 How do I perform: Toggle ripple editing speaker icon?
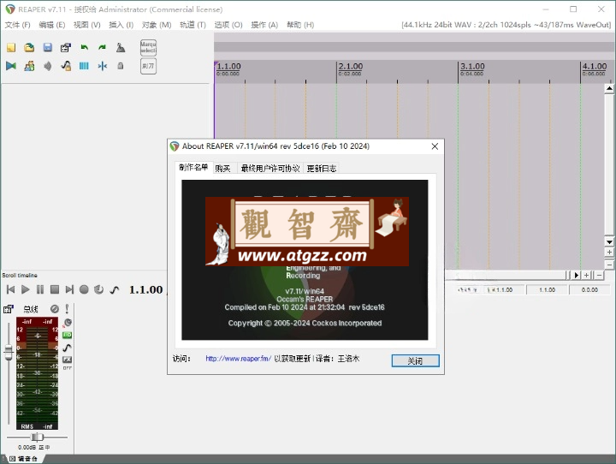click(48, 66)
